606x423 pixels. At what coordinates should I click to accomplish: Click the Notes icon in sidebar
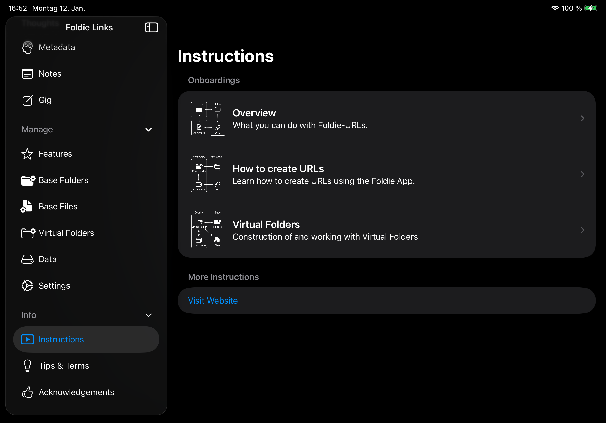tap(27, 74)
